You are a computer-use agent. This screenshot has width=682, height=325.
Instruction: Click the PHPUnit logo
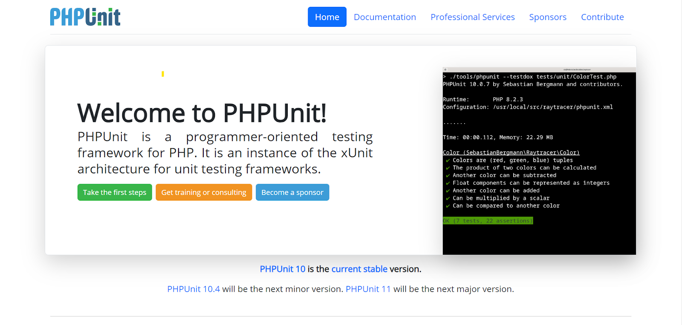(85, 17)
